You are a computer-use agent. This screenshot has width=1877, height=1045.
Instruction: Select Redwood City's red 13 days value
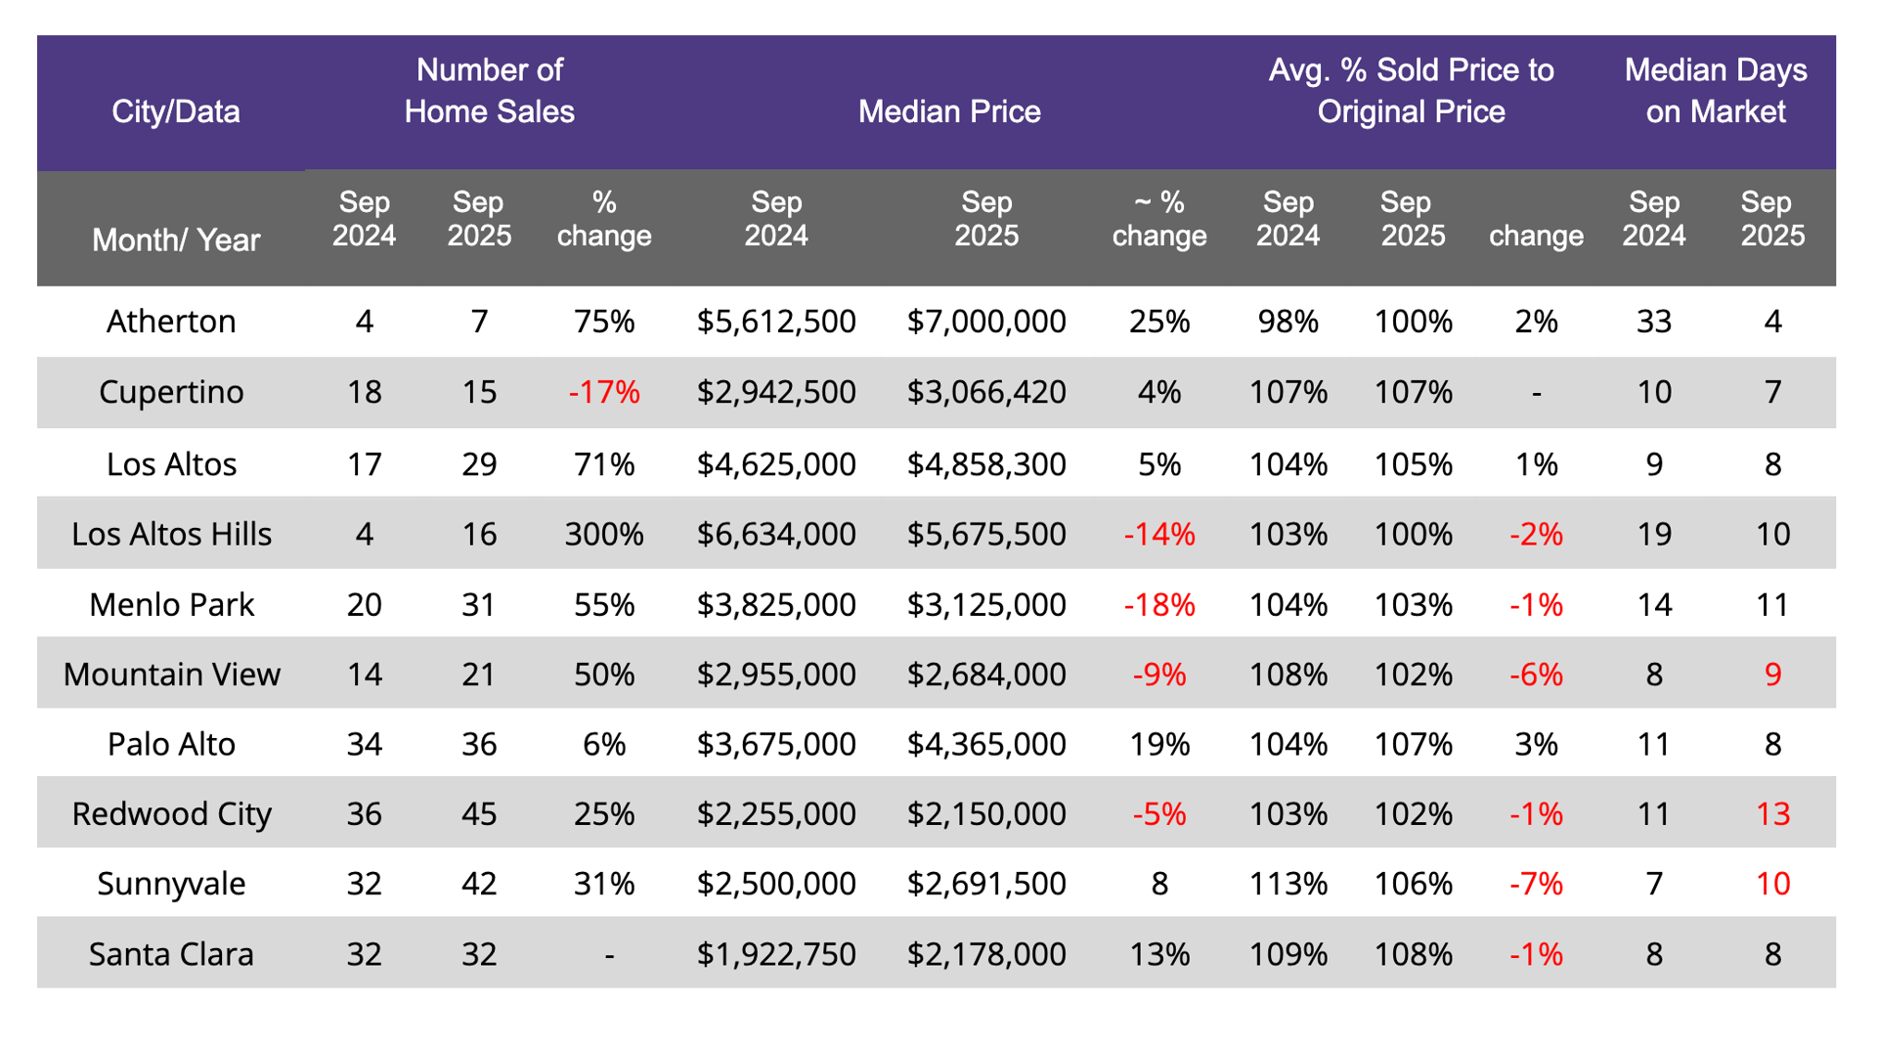click(x=1771, y=813)
